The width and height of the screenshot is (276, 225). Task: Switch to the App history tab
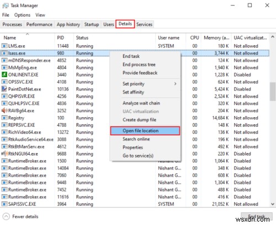coord(68,24)
